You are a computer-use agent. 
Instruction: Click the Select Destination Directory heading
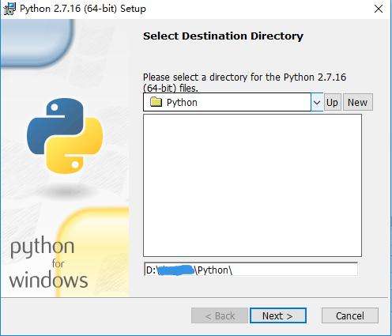coord(223,36)
